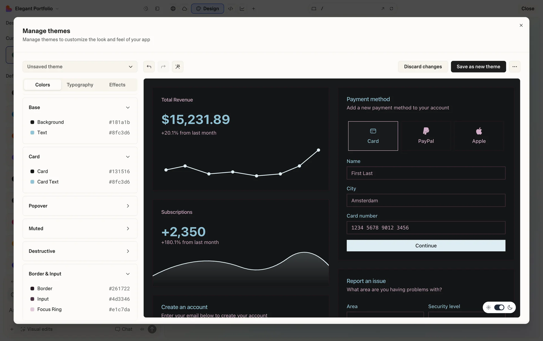Click the Discard changes button
This screenshot has width=543, height=341.
(423, 67)
